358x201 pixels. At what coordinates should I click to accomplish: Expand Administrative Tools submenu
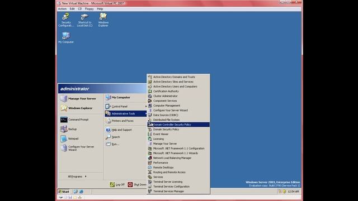tap(125, 113)
